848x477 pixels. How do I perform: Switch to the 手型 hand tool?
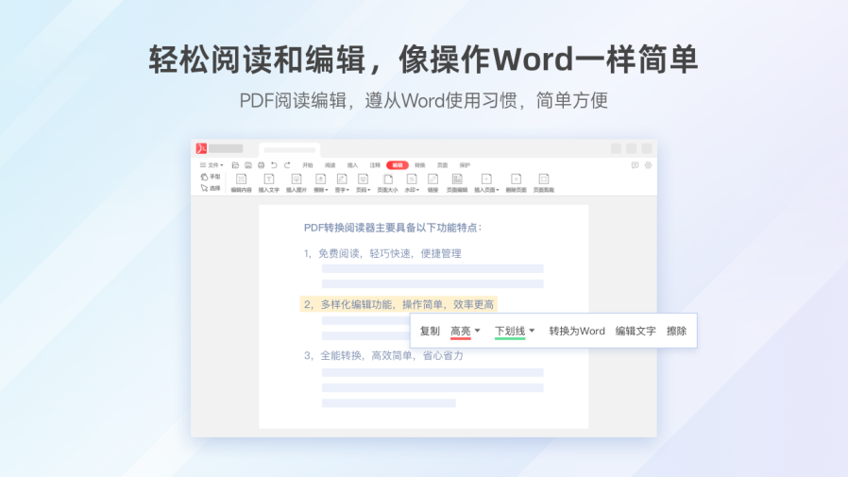coord(211,177)
